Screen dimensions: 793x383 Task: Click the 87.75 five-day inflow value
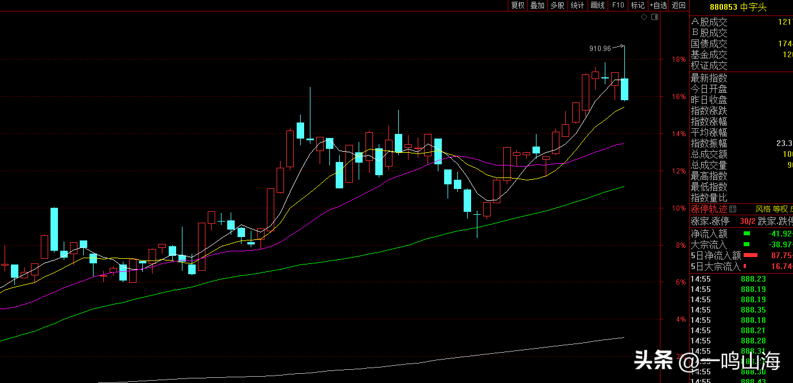pyautogui.click(x=782, y=255)
